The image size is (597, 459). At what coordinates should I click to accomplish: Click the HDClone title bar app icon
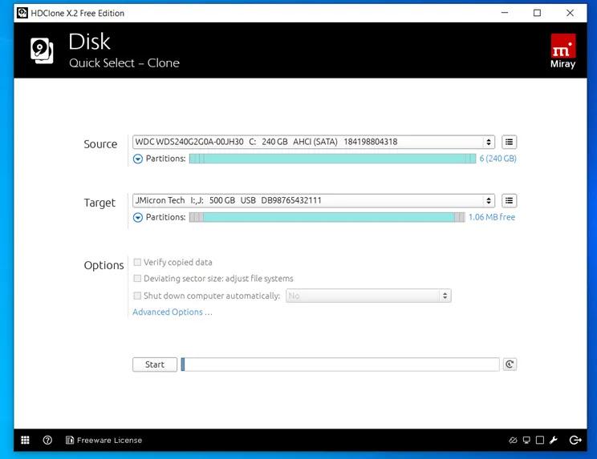click(x=22, y=13)
